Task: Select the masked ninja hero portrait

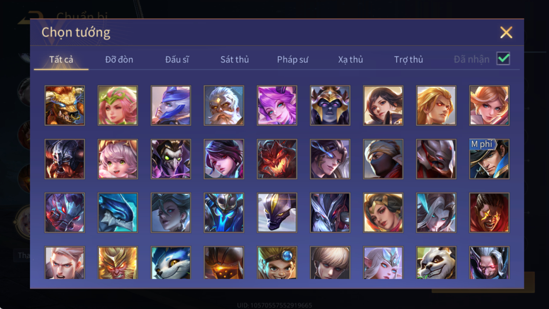Action: pyautogui.click(x=383, y=159)
